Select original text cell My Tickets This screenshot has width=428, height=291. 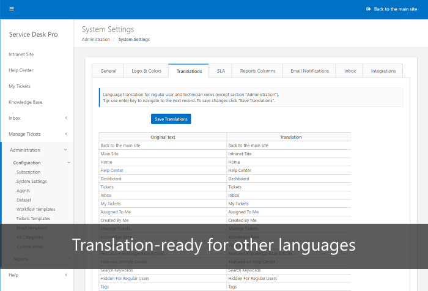tap(163, 204)
